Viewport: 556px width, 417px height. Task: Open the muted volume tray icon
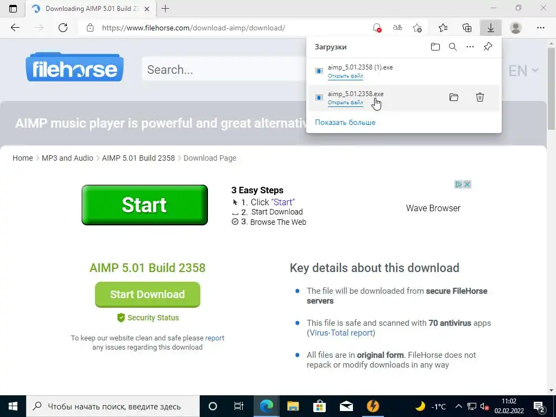coord(484,406)
